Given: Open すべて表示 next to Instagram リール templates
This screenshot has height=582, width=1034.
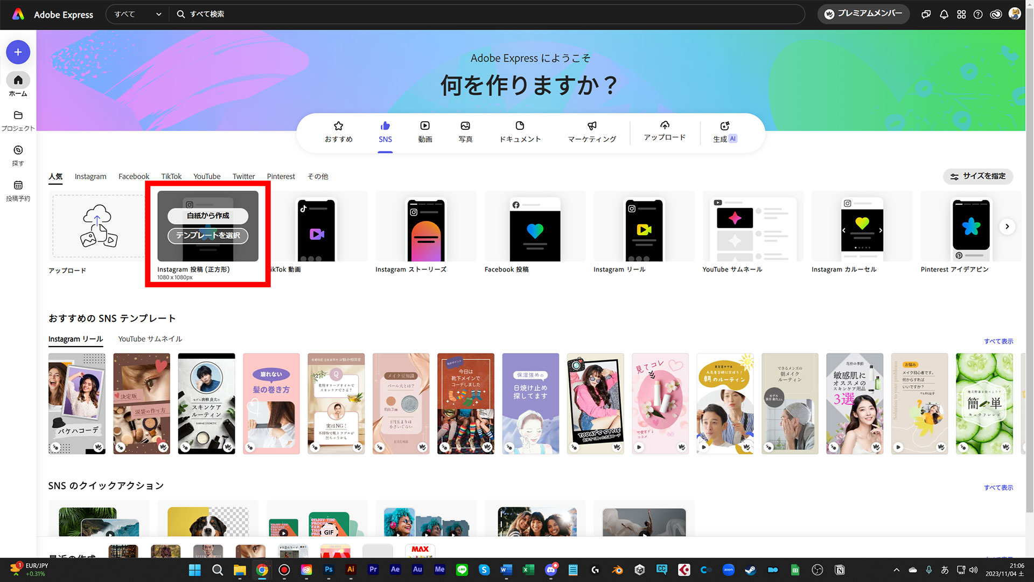Looking at the screenshot, I should (x=998, y=341).
